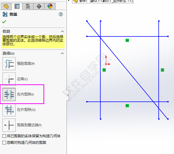Click the left vertical constraint green icon
The image size is (174, 154).
[104, 70]
